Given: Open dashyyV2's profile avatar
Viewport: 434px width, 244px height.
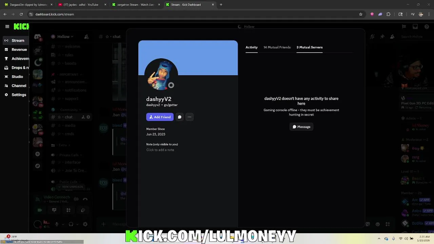Looking at the screenshot, I should click(161, 75).
